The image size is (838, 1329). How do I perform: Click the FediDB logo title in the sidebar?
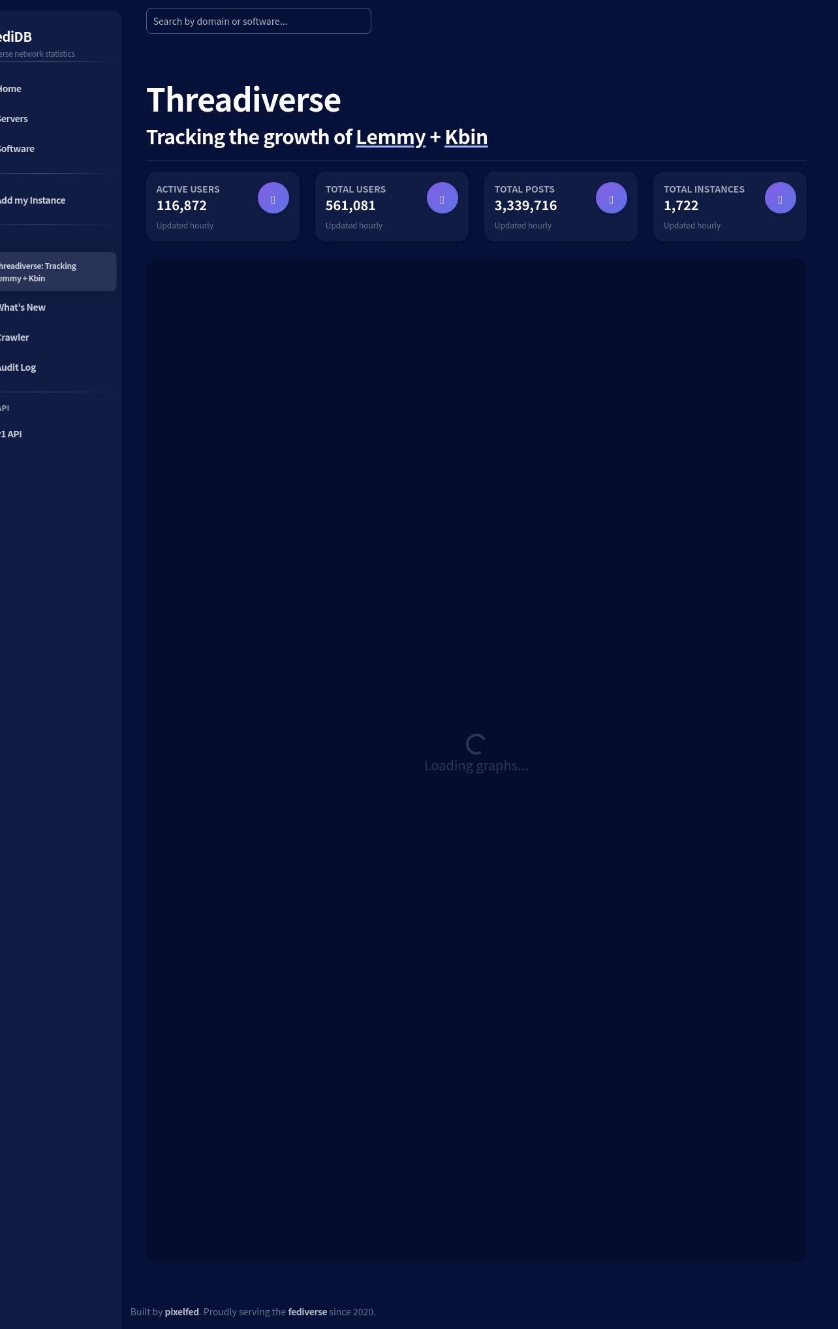[x=16, y=37]
